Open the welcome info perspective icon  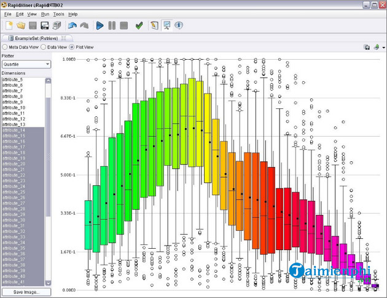pyautogui.click(x=179, y=25)
